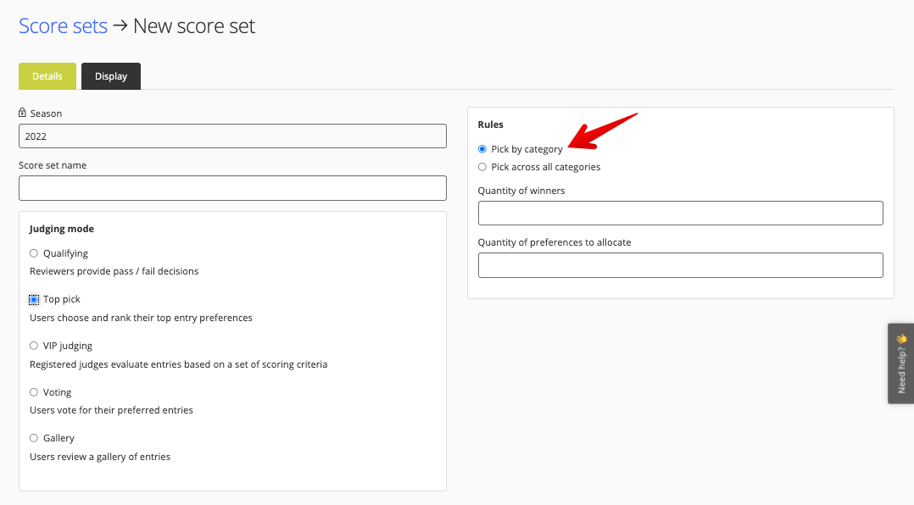Viewport: 914px width, 505px height.
Task: Focus Quantity of preferences to allocate field
Action: click(680, 265)
